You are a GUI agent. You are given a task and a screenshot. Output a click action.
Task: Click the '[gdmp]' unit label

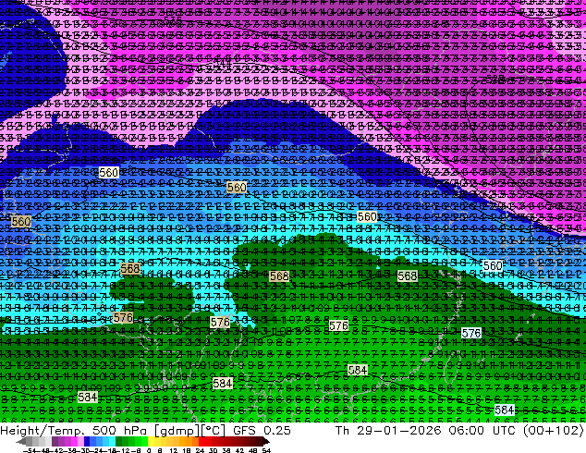click(x=177, y=431)
